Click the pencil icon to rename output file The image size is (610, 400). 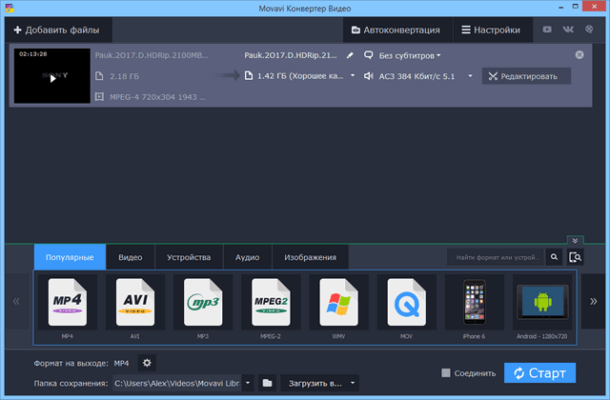pyautogui.click(x=350, y=56)
